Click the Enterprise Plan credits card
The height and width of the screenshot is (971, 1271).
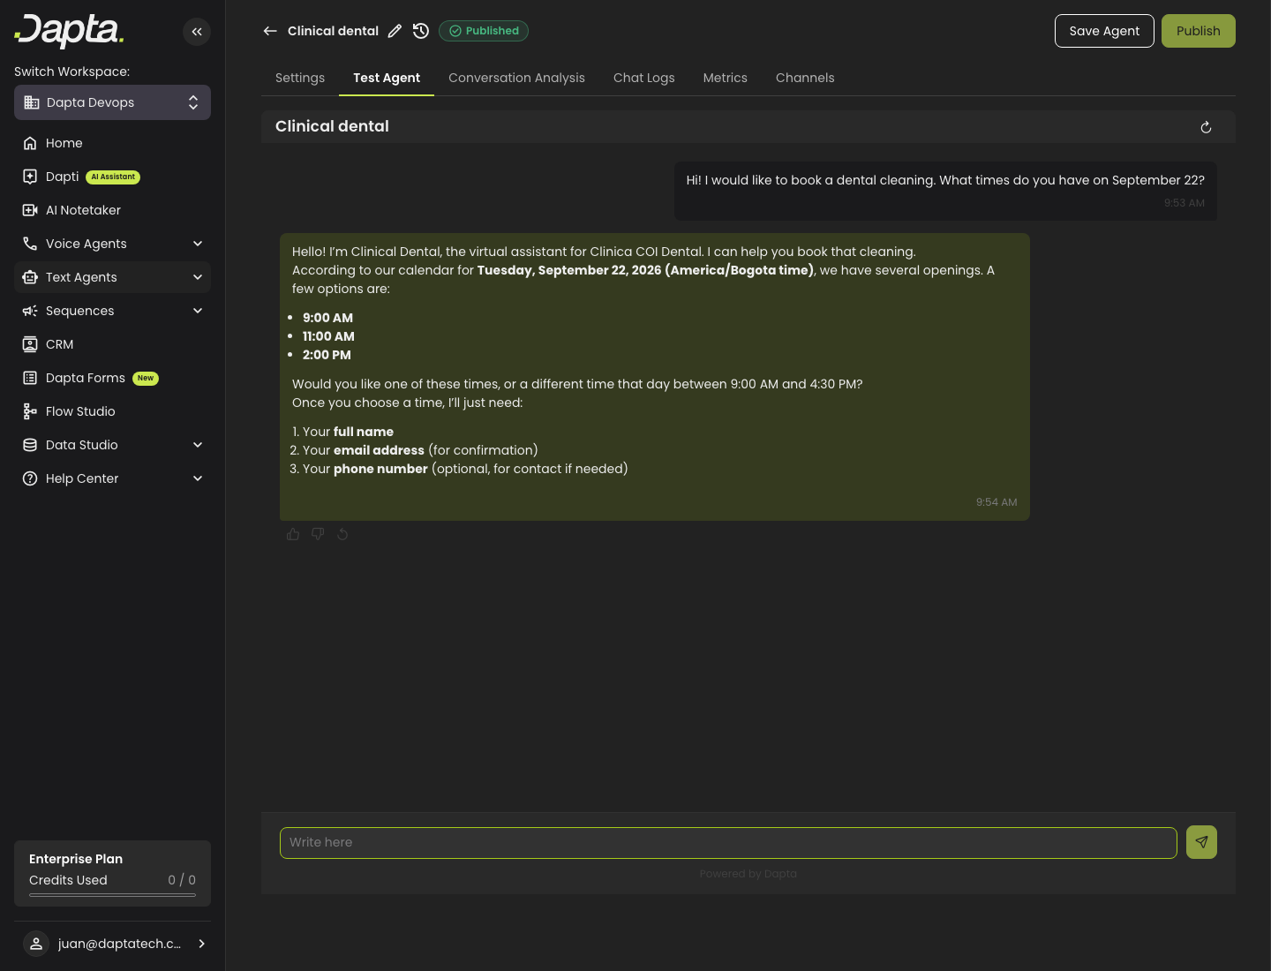[112, 873]
